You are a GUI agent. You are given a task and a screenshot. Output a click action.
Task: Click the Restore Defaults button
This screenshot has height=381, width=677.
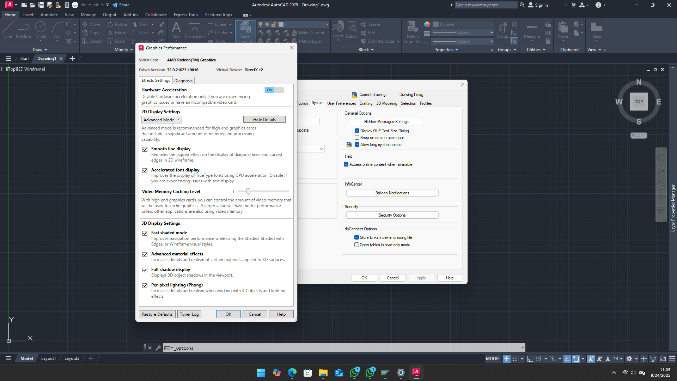[x=157, y=314]
